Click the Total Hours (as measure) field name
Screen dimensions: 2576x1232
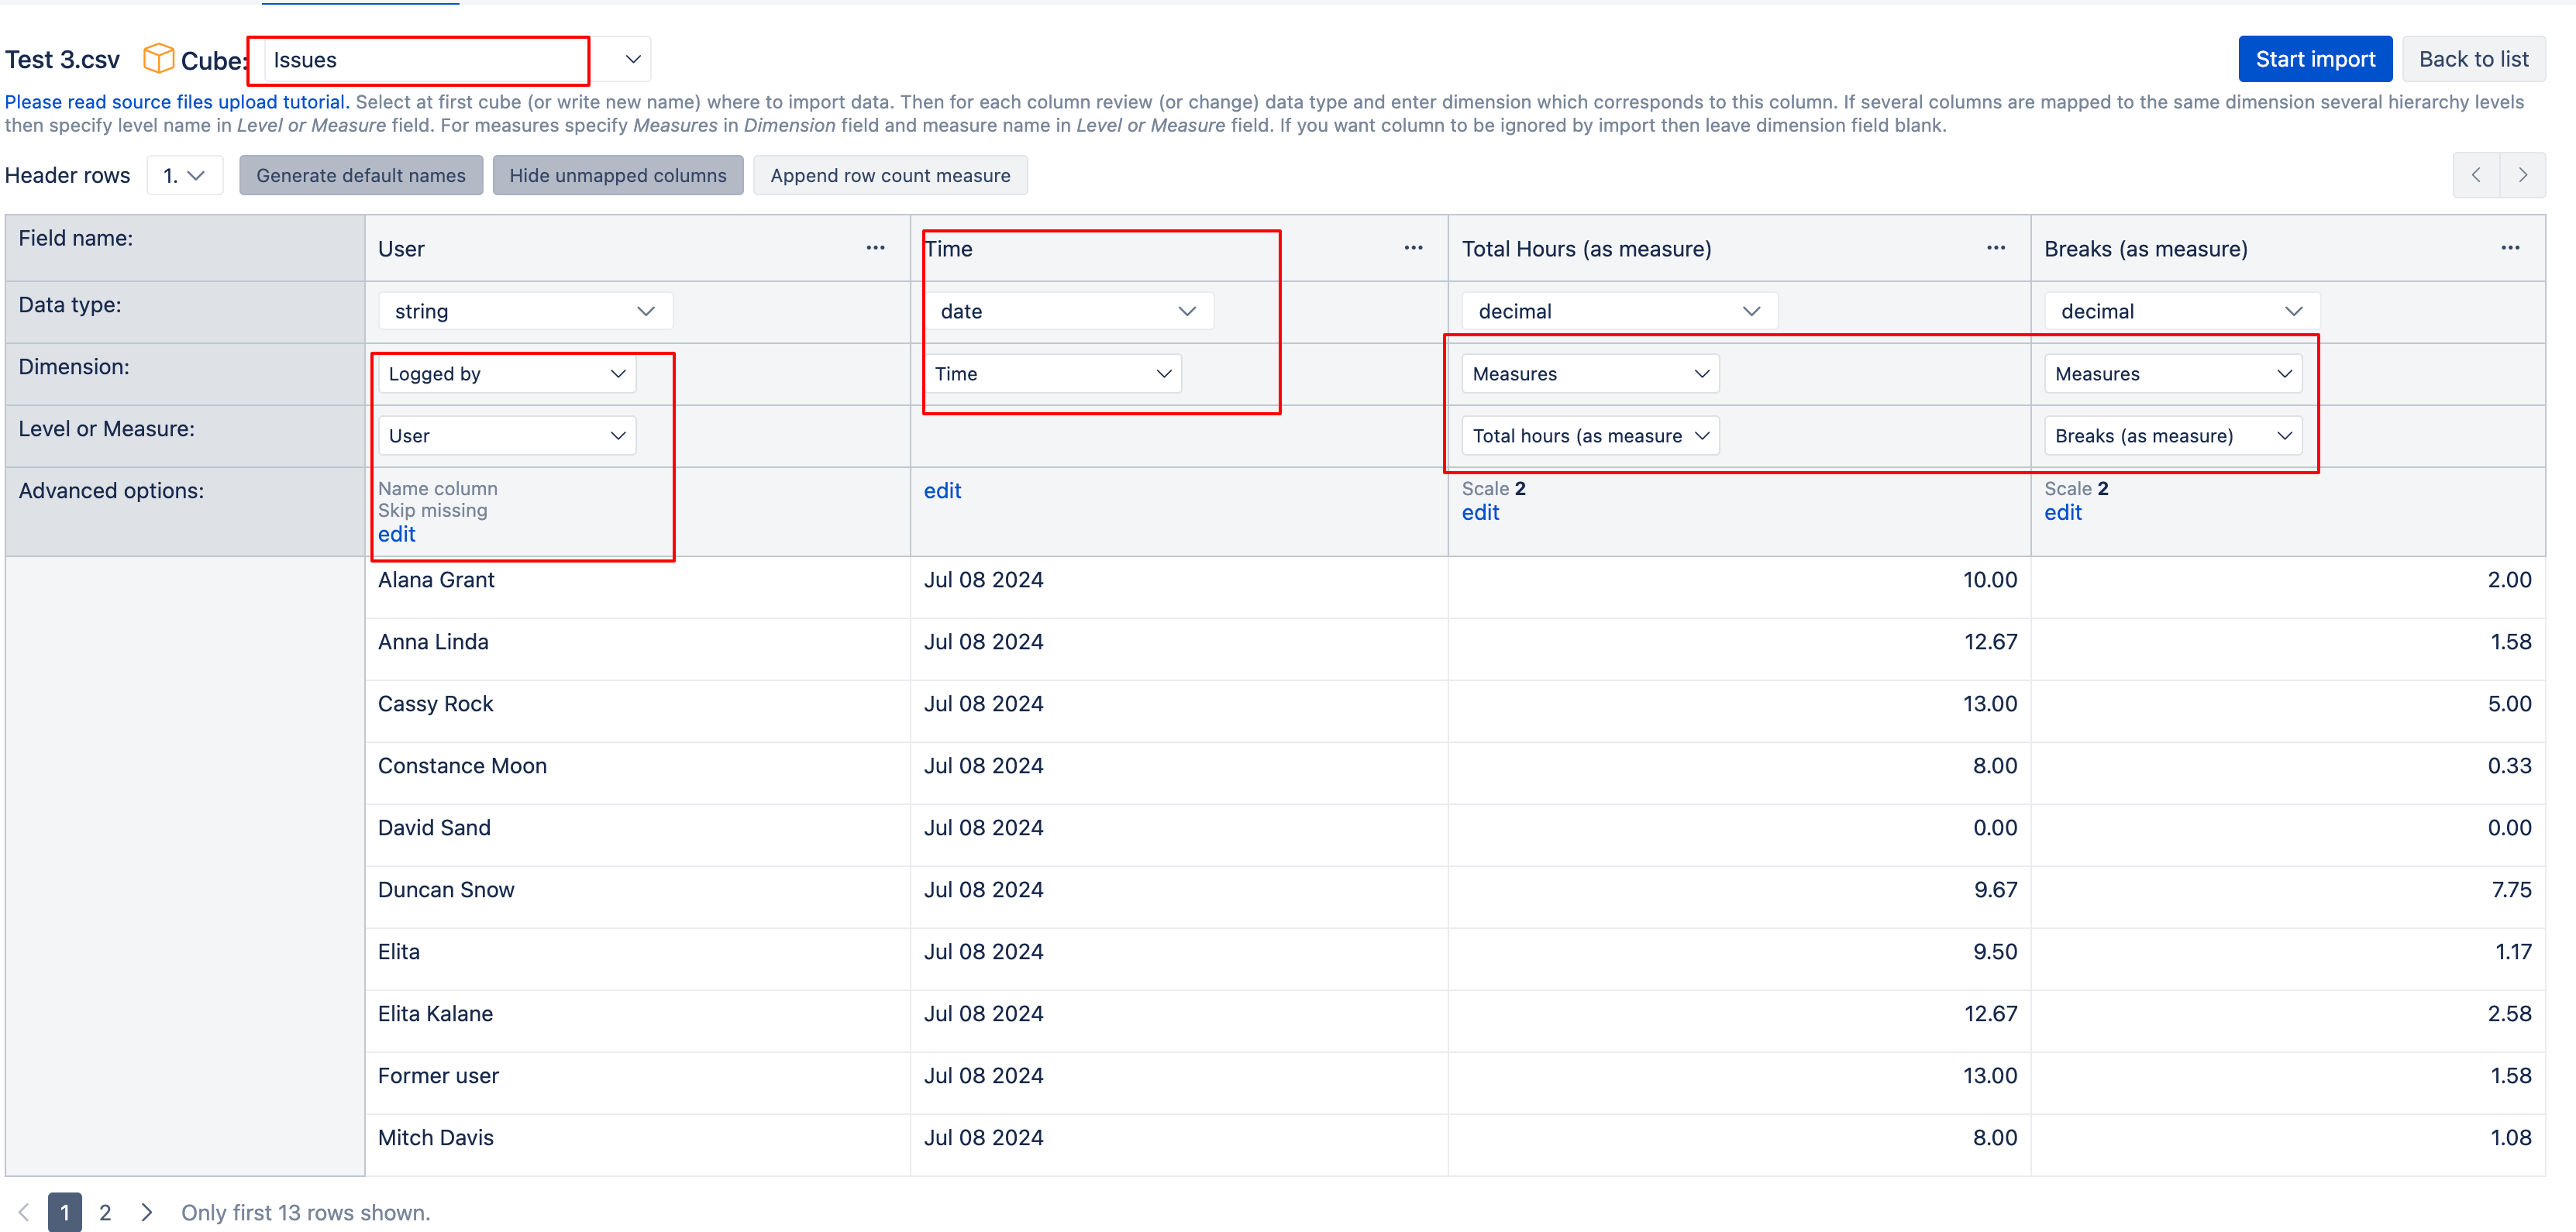point(1586,248)
